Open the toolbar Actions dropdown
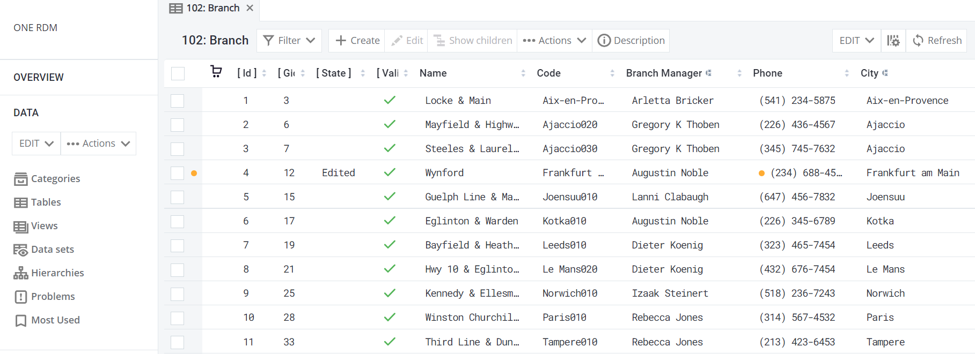 554,41
